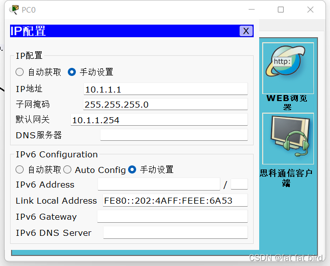Click the WEB浏览器 caption text

(287, 103)
